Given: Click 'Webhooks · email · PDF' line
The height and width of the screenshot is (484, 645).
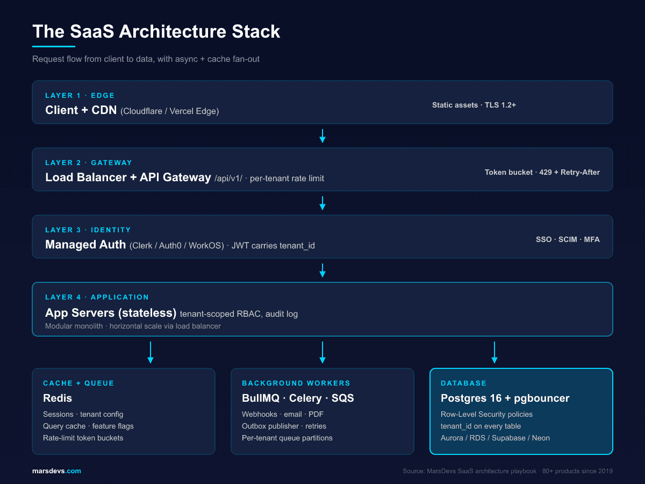Looking at the screenshot, I should point(283,414).
